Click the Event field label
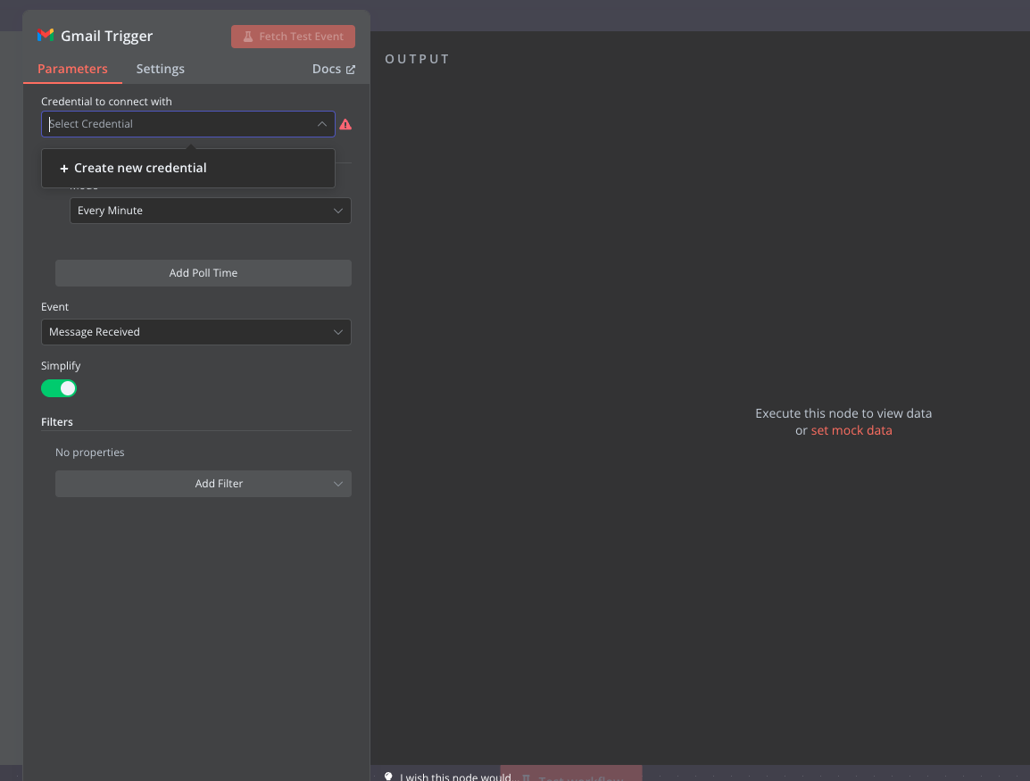1030x781 pixels. [x=54, y=307]
